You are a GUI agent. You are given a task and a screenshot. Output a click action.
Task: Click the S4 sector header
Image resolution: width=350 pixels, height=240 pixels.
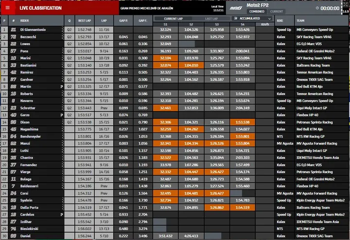click(x=243, y=24)
